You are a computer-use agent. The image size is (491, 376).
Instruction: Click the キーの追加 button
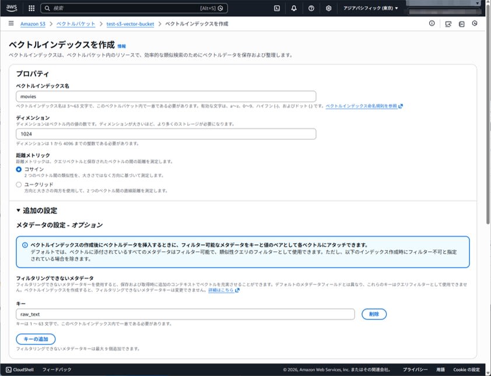click(36, 339)
